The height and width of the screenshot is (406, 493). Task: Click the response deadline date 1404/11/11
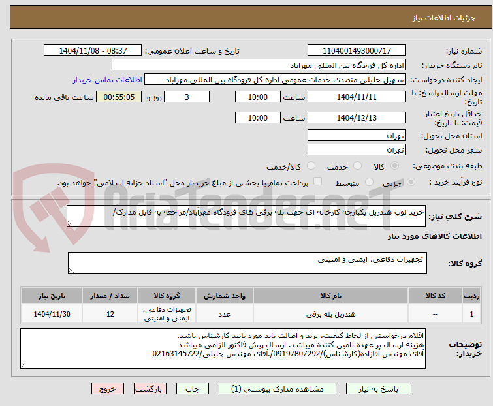[357, 97]
